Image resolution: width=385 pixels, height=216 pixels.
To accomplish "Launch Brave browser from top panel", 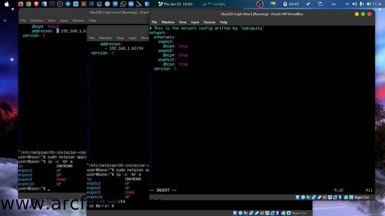I will click(x=36, y=4).
